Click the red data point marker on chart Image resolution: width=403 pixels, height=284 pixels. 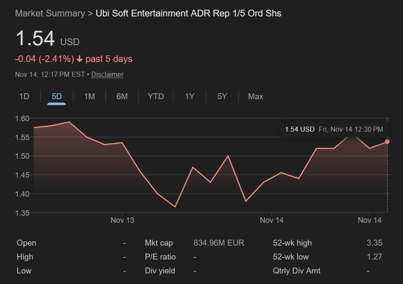(387, 142)
